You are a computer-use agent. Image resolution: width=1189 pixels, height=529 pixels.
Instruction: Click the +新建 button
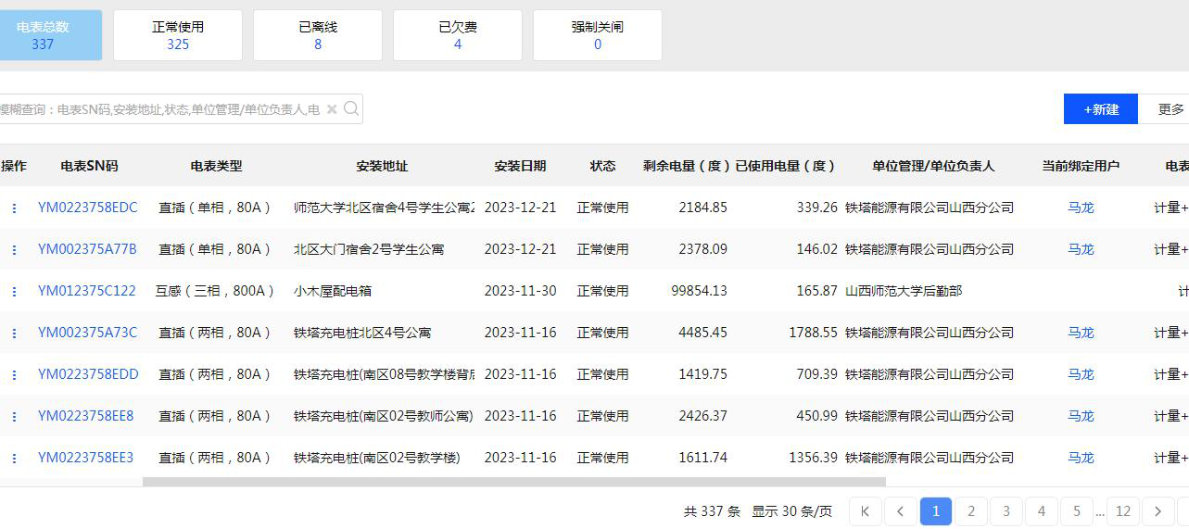point(1101,108)
